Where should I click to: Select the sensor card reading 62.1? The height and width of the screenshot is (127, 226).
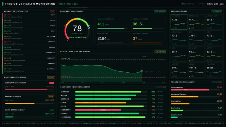click(196, 54)
